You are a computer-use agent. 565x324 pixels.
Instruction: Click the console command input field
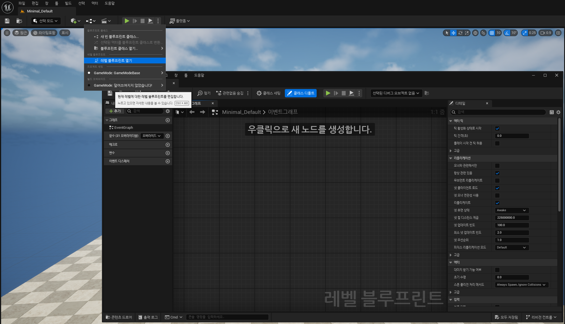227,317
